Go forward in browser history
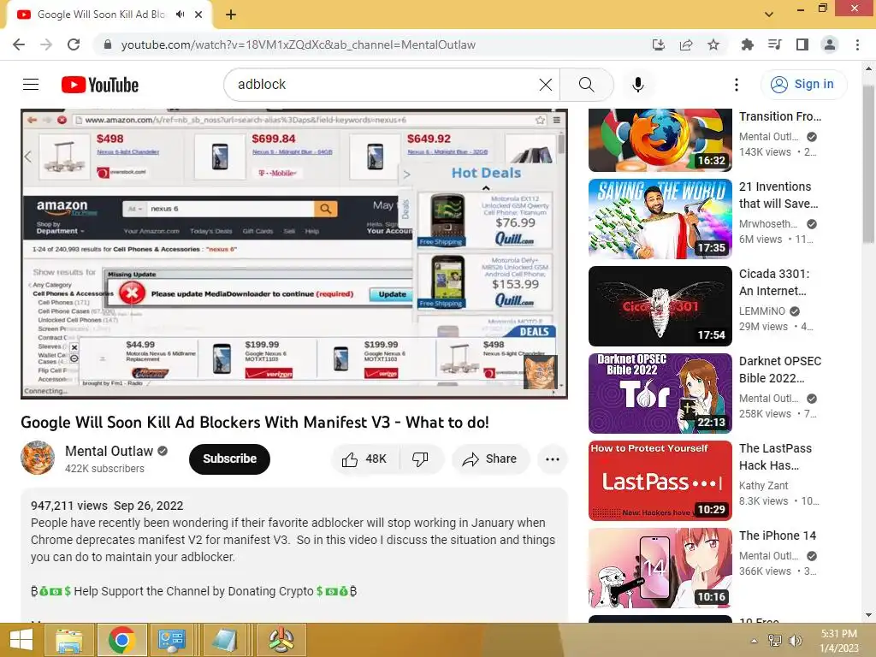 point(46,44)
